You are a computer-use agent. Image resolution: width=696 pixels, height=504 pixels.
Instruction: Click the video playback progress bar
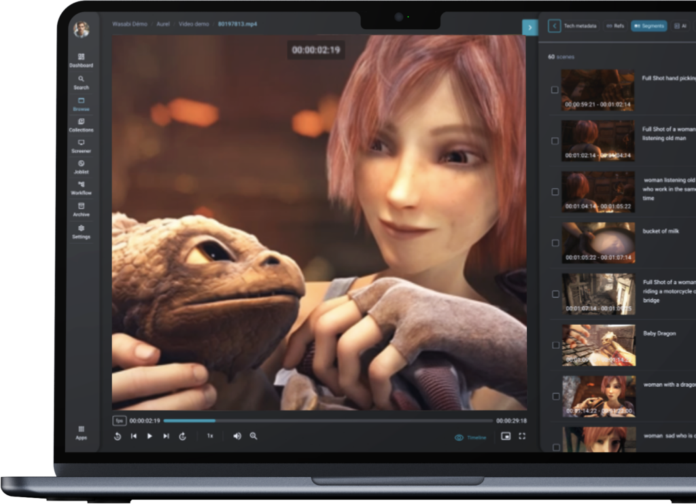click(328, 420)
